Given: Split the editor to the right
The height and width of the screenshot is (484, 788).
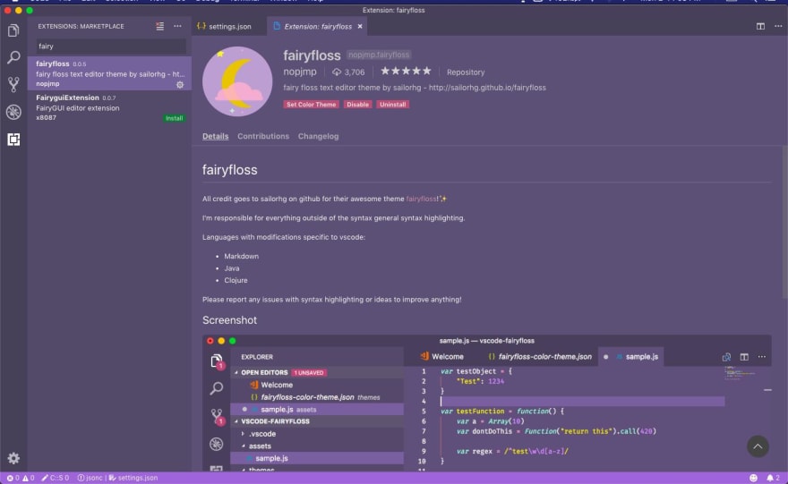Looking at the screenshot, I should pos(760,26).
